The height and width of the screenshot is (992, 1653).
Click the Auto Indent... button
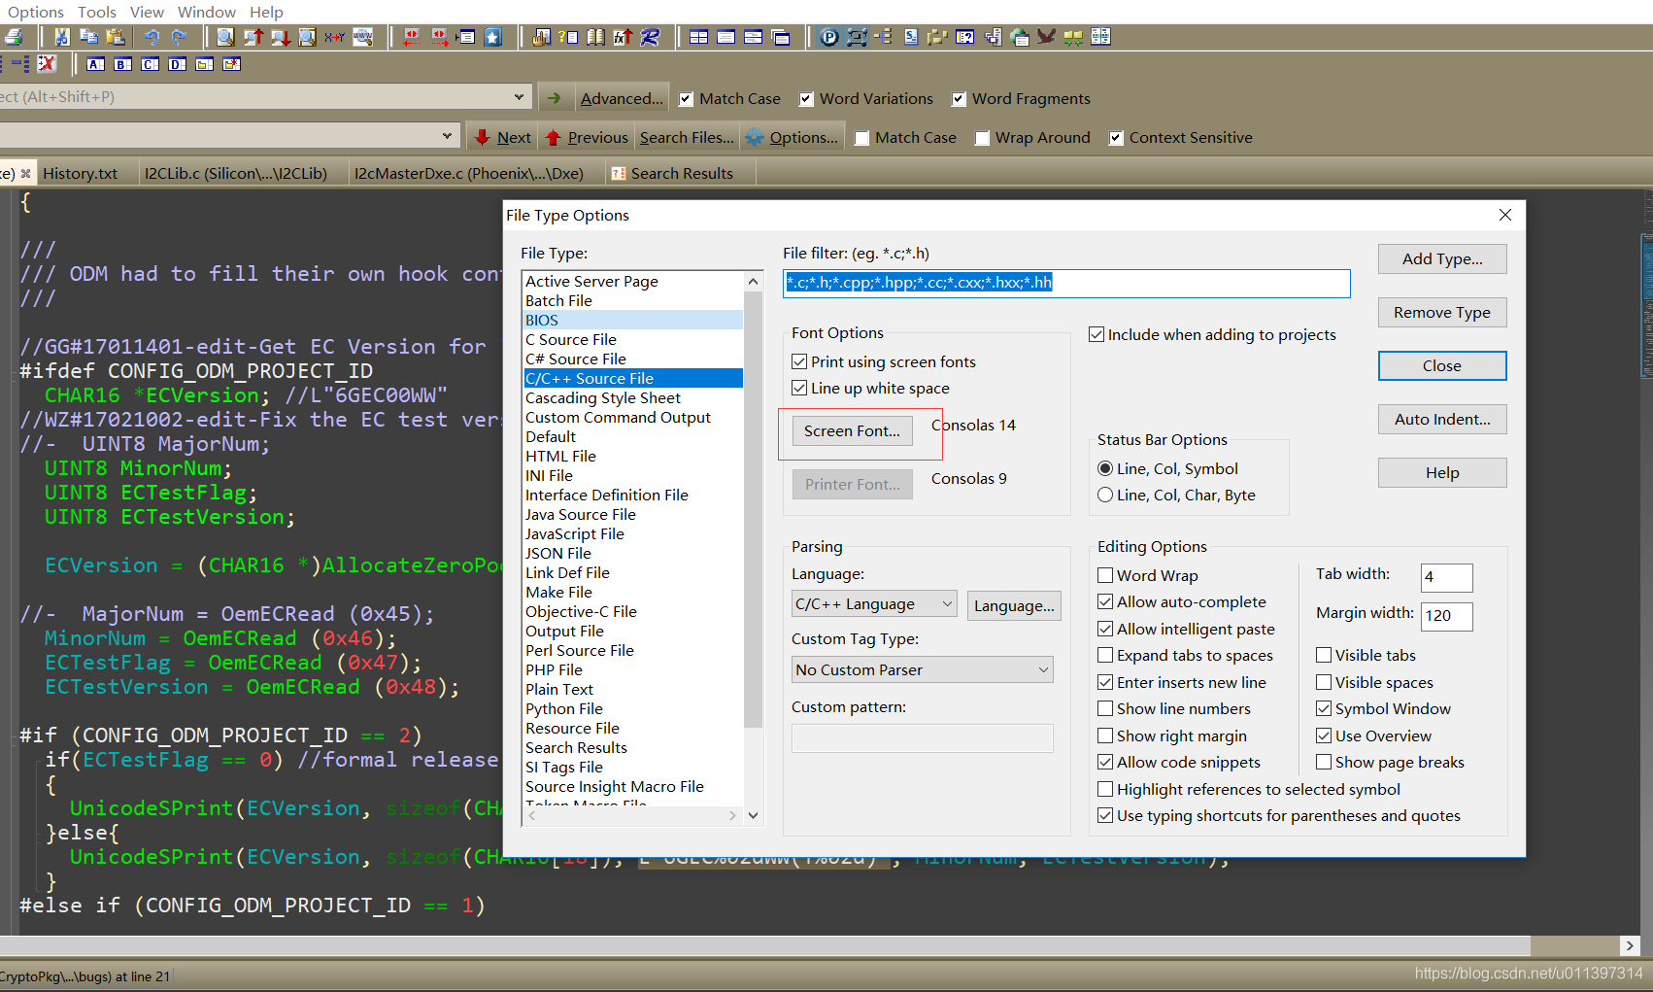(1441, 419)
